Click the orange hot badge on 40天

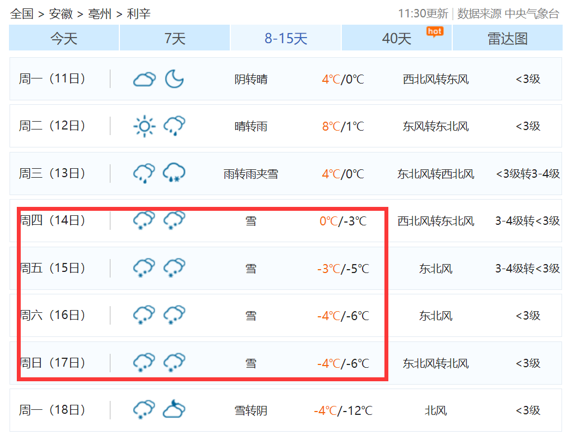point(435,32)
